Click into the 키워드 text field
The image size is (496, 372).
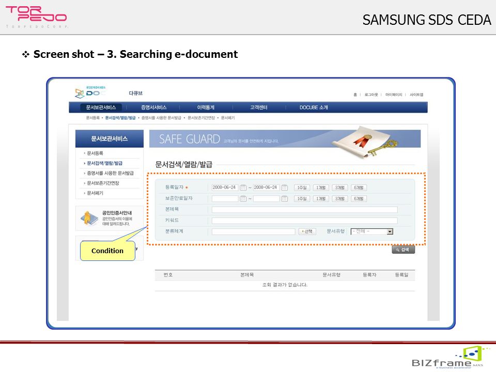coord(305,221)
